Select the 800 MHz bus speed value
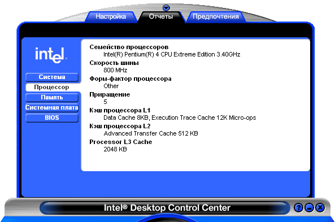 pos(115,70)
